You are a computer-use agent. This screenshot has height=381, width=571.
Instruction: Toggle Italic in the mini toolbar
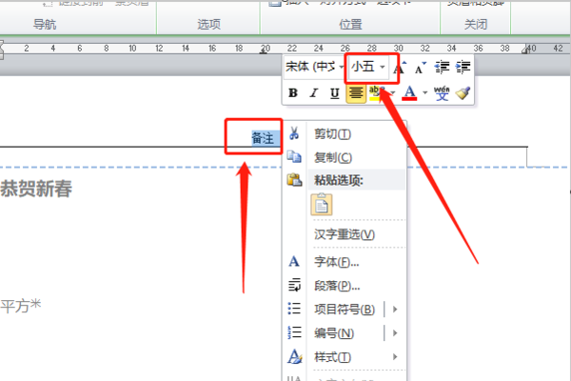314,93
